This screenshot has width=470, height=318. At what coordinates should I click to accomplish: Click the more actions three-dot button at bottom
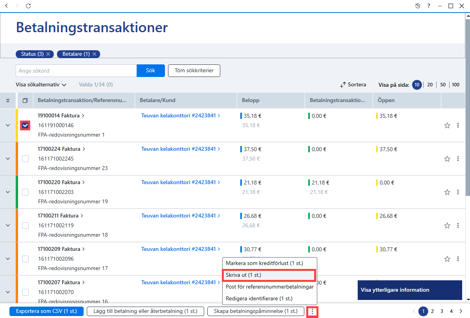pos(312,312)
